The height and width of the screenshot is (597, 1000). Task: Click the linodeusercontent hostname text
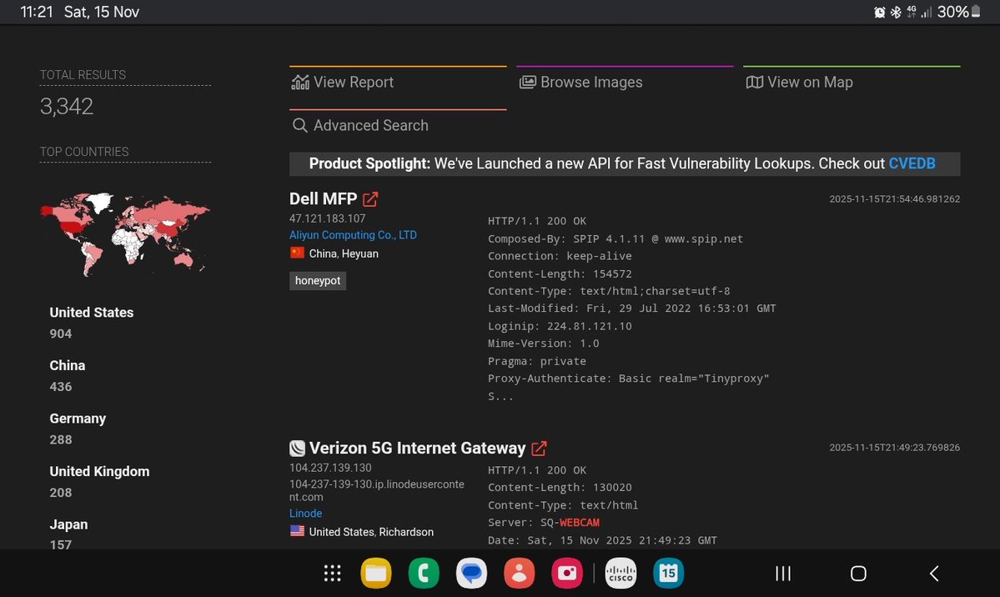point(377,490)
